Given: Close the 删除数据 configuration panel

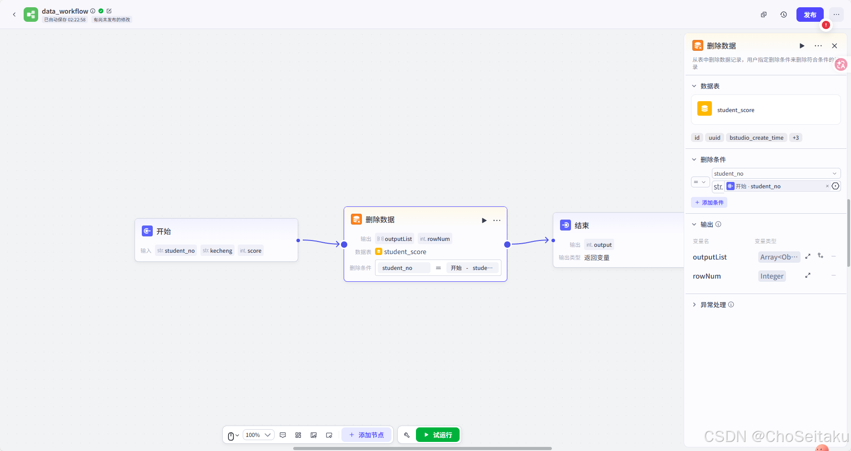Looking at the screenshot, I should click(x=835, y=46).
